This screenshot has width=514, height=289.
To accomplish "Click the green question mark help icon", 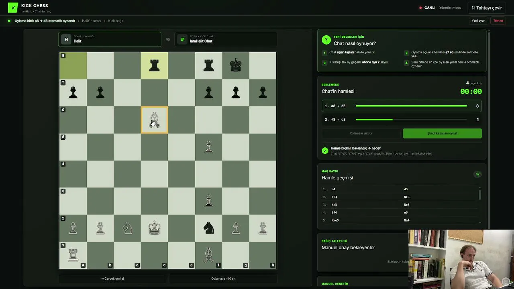I will tap(326, 40).
